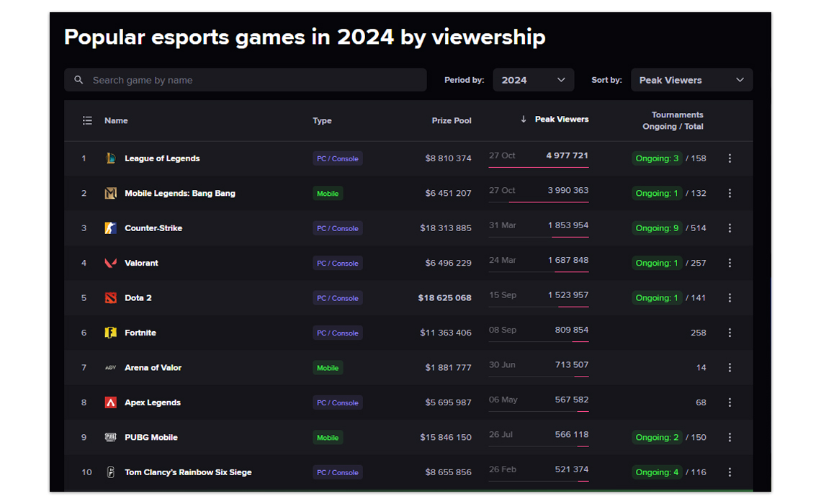Open the Sort by Peak Viewers dropdown
This screenshot has width=821, height=504.
pyautogui.click(x=691, y=80)
